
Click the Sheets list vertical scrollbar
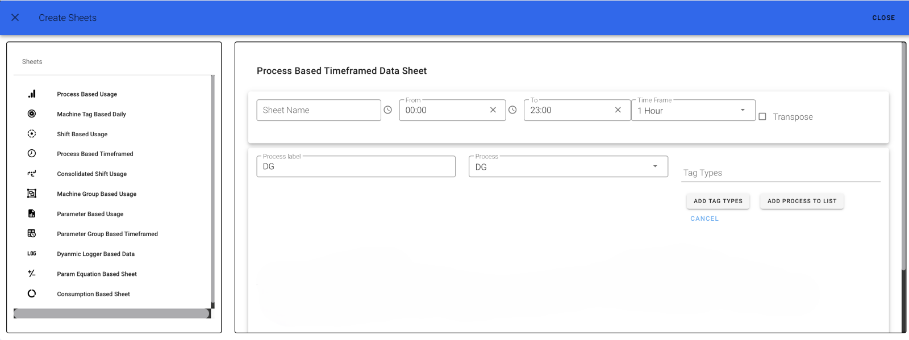click(212, 191)
